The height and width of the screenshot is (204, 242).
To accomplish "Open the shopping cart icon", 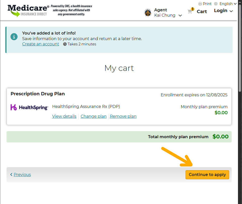I will click(190, 11).
